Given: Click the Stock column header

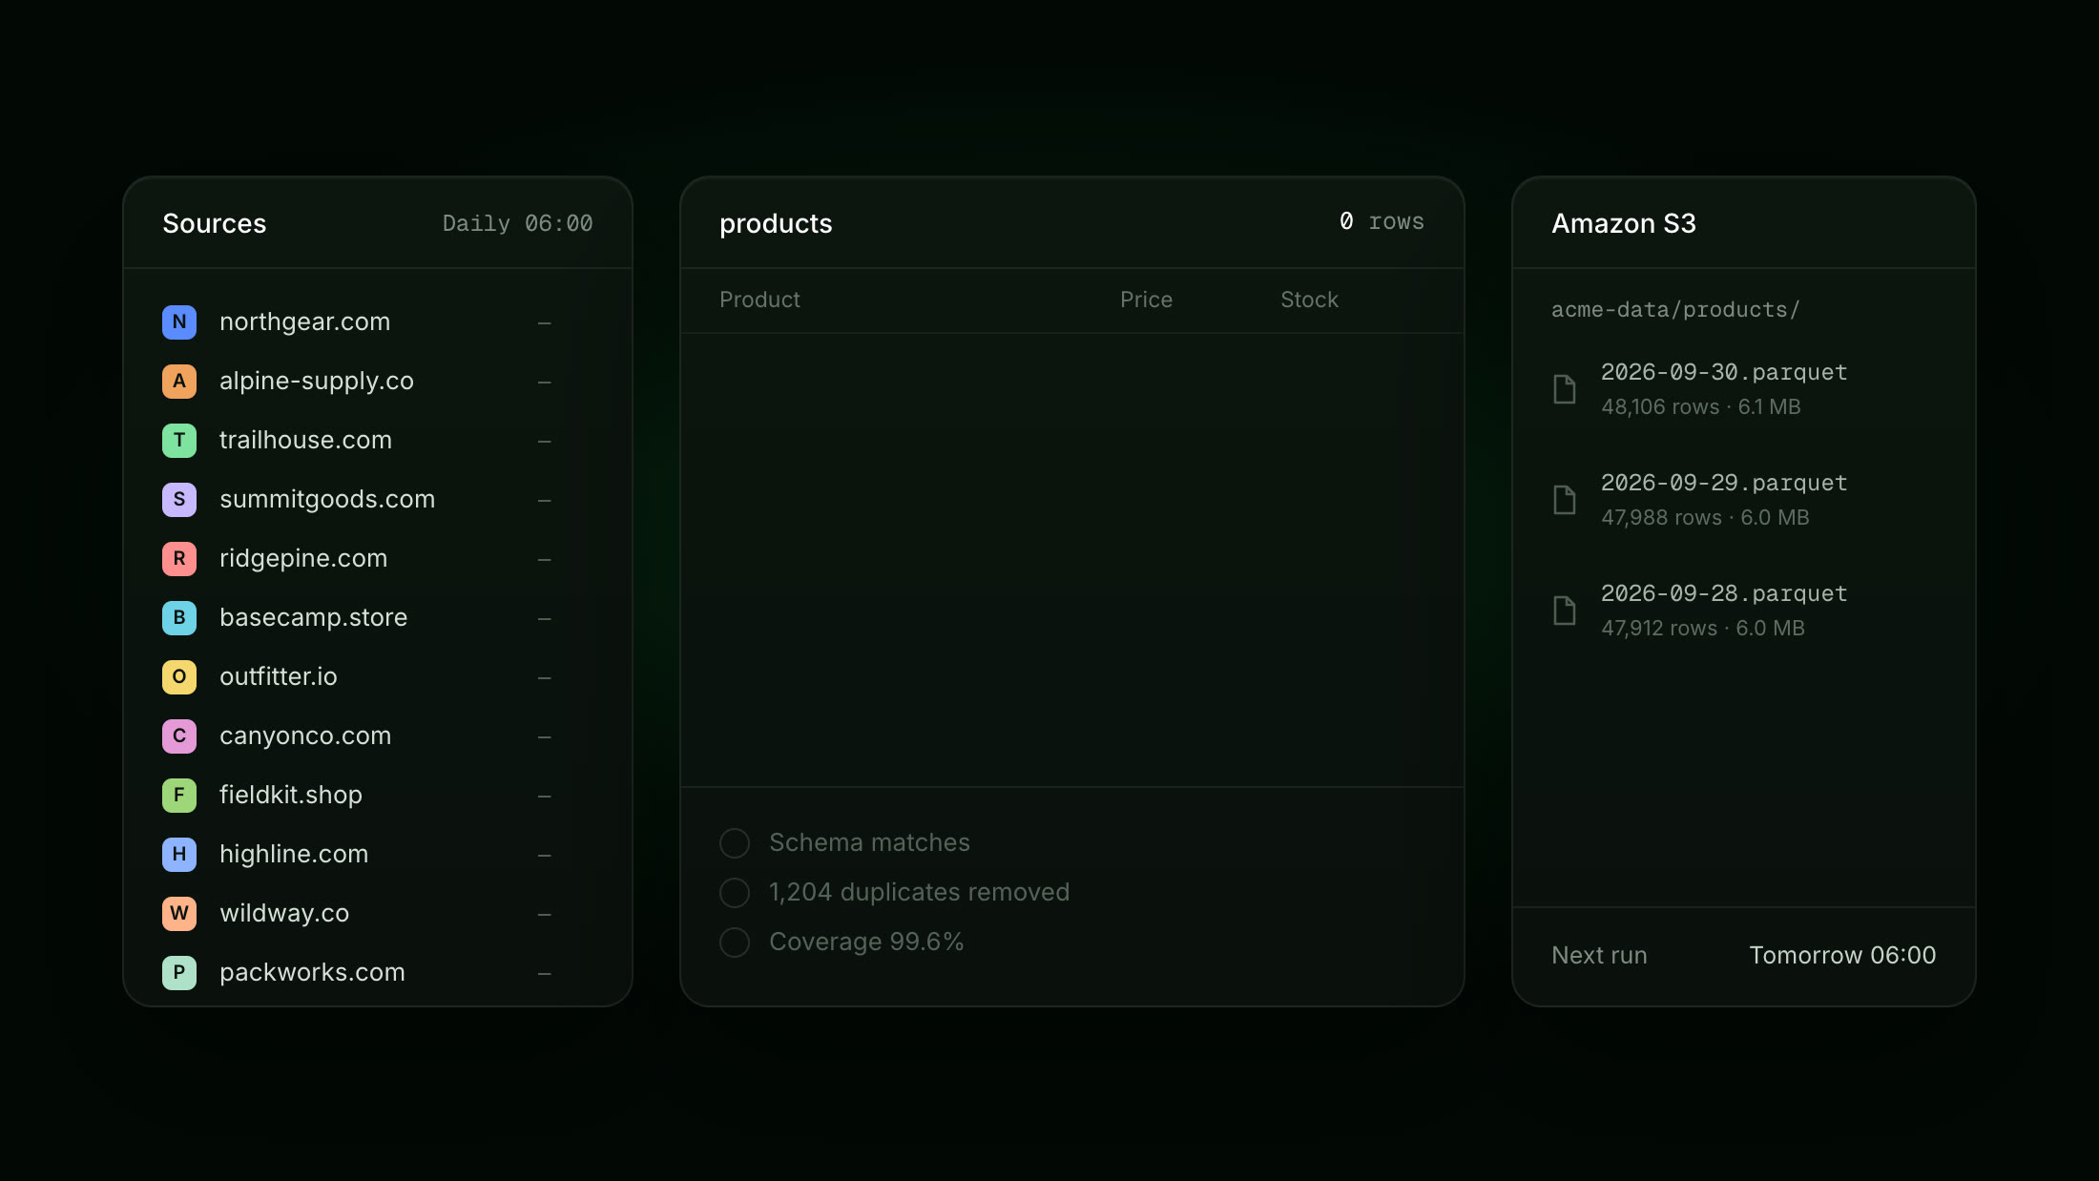Looking at the screenshot, I should pos(1309,300).
